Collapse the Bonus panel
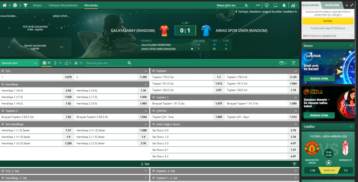 click(x=351, y=46)
